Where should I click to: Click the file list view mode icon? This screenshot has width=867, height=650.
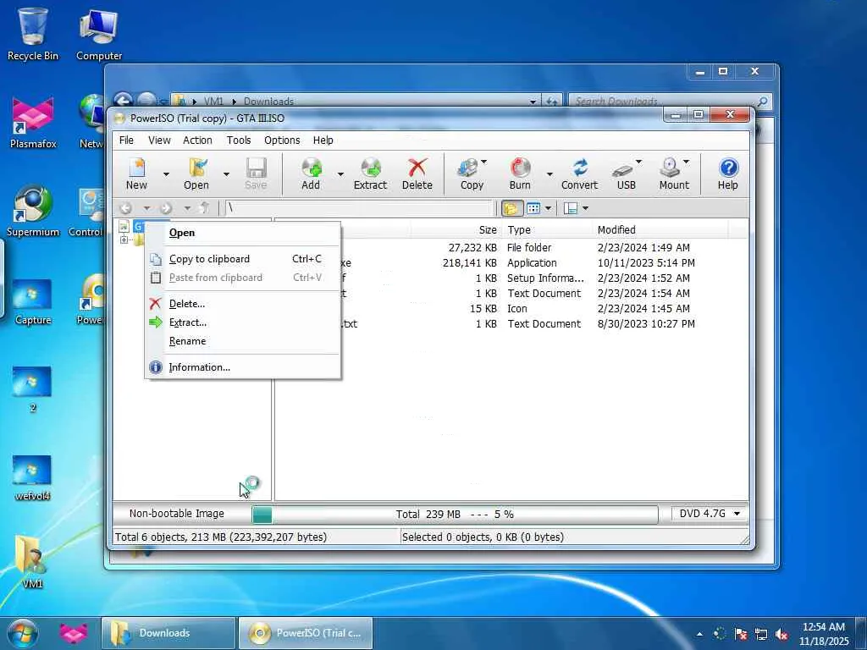(x=533, y=208)
